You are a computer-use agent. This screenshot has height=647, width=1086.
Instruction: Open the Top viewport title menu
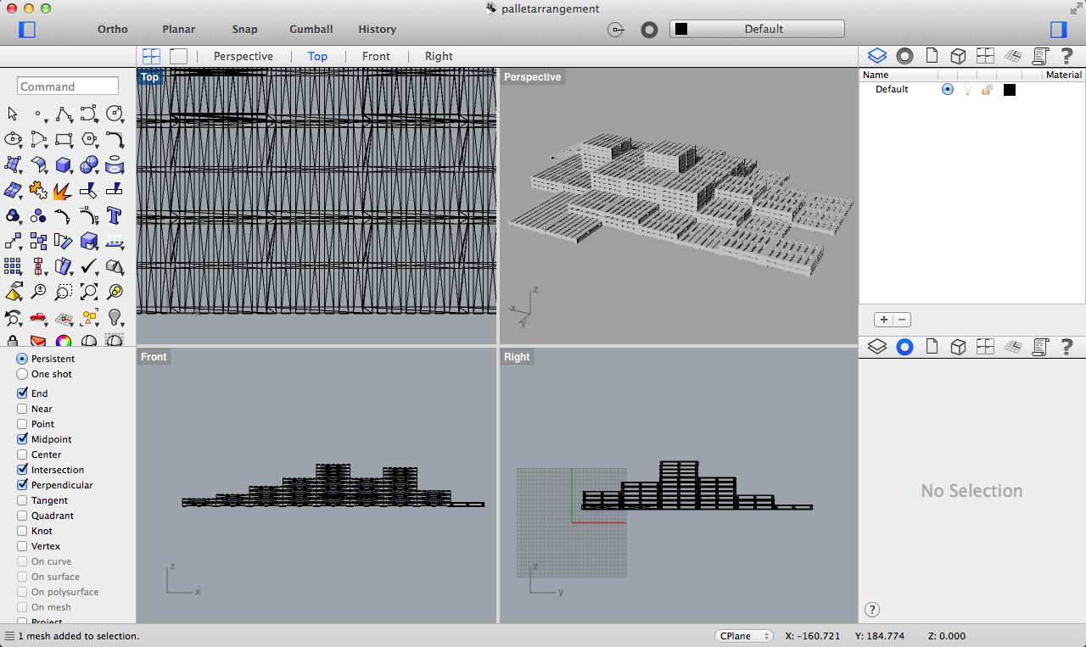pos(149,77)
